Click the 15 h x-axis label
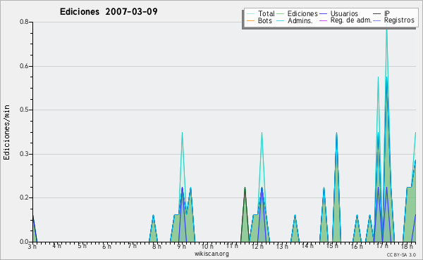Screen dimensions: 423x260 coord(332,246)
